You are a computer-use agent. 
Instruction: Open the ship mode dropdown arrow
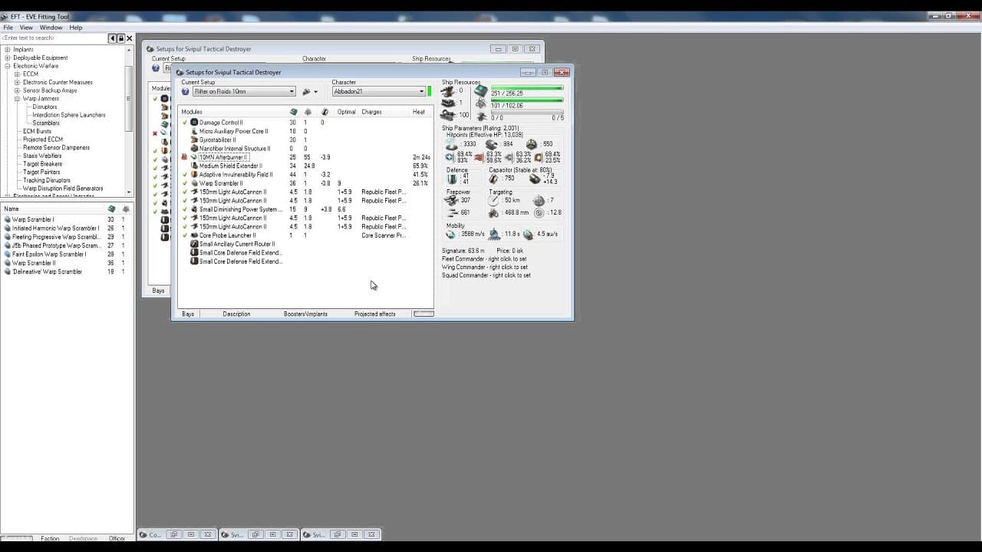pyautogui.click(x=315, y=92)
